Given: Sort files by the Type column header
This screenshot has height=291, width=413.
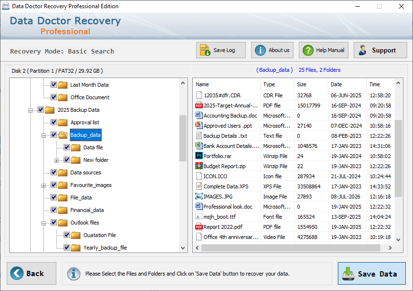Looking at the screenshot, I should [x=277, y=84].
